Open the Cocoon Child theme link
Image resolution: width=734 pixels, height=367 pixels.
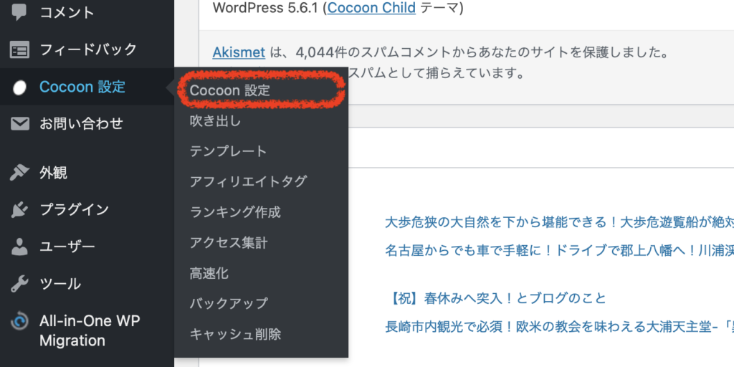tap(372, 9)
